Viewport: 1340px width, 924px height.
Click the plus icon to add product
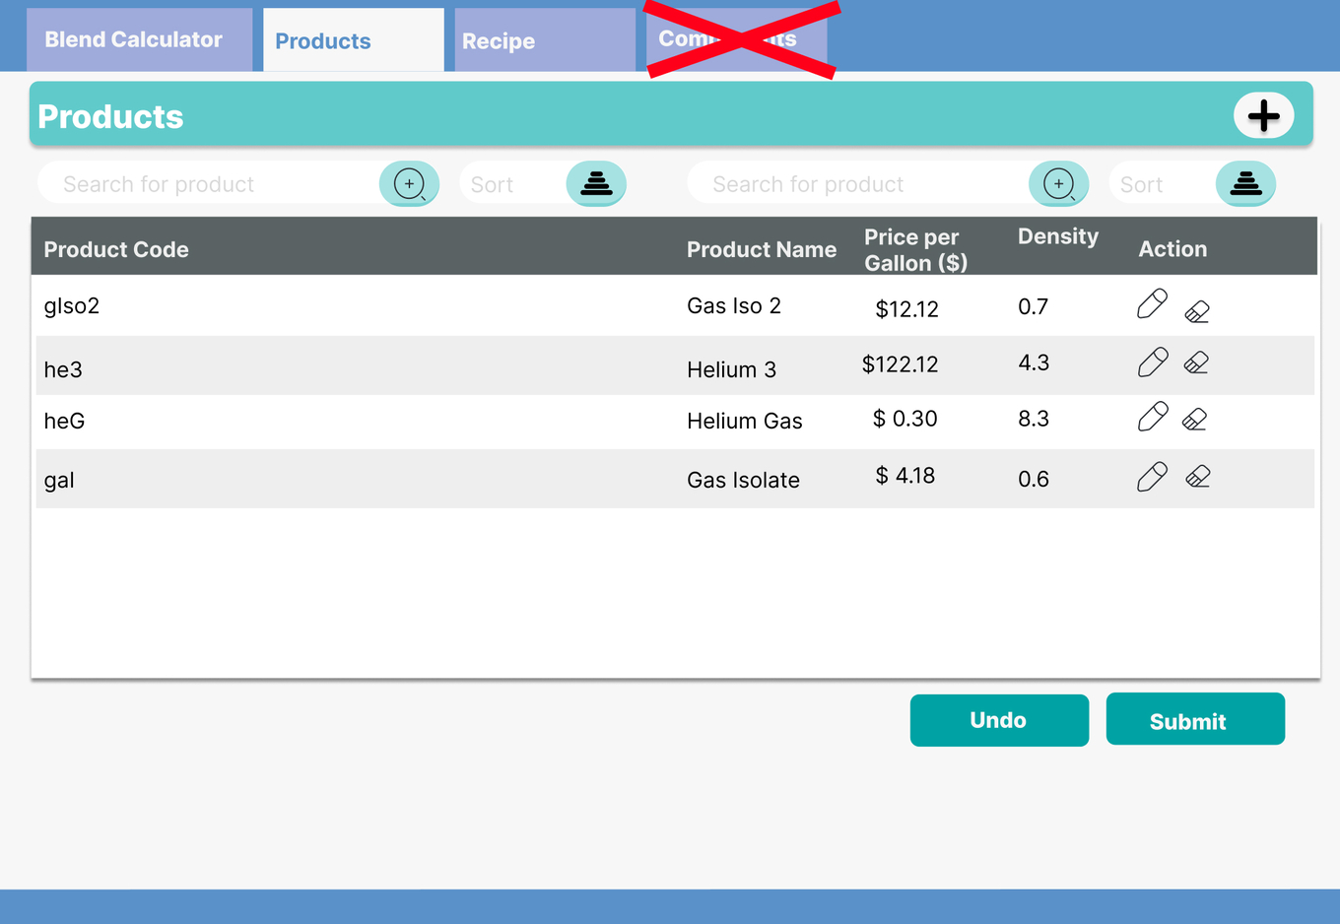click(1263, 116)
